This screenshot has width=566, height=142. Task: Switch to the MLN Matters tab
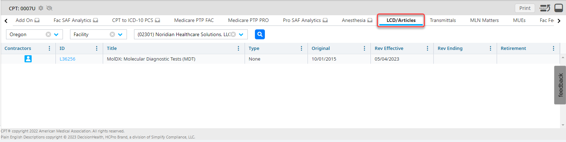(484, 20)
